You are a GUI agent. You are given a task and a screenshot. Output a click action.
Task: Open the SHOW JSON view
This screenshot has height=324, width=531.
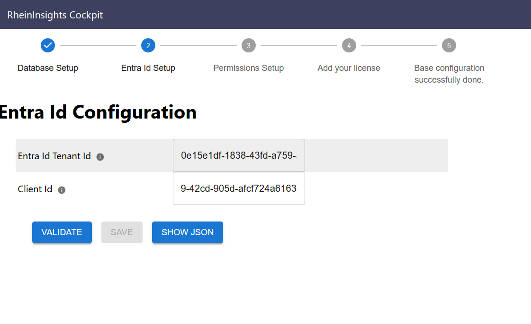click(188, 232)
